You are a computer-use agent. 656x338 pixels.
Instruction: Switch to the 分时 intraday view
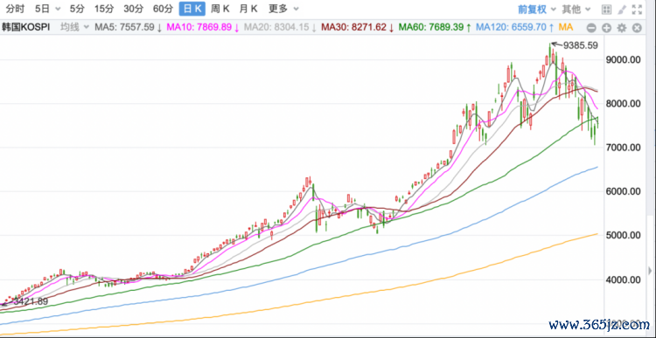click(x=15, y=9)
